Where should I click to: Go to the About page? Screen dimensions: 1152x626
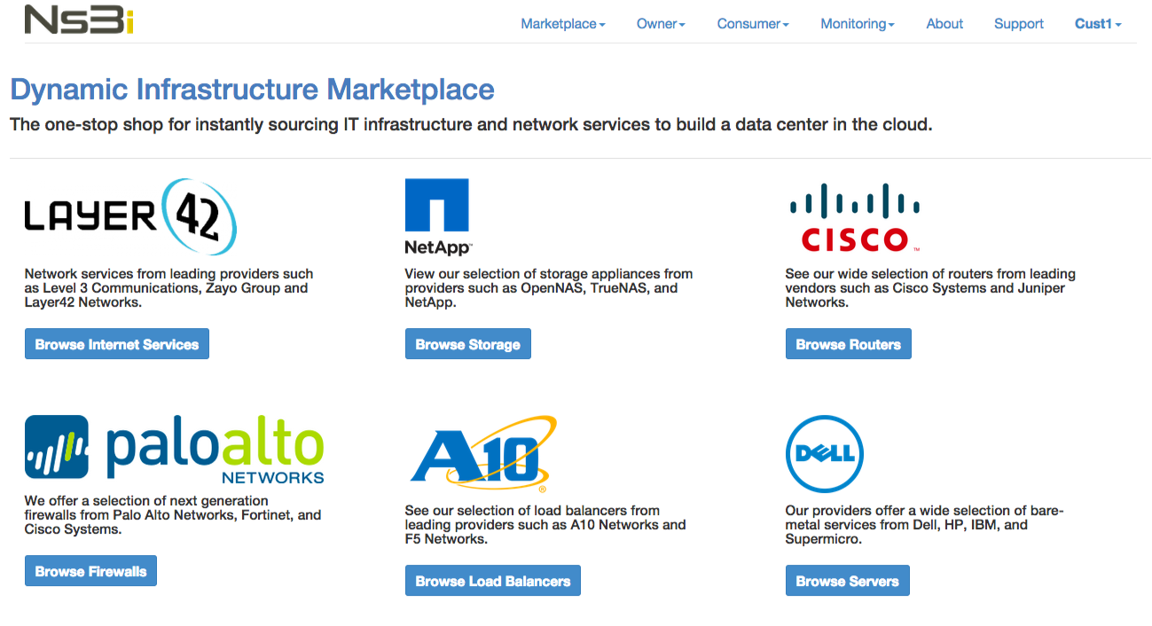(944, 24)
